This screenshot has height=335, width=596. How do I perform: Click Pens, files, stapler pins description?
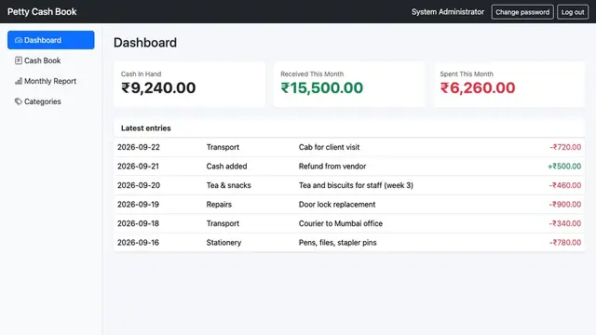coord(337,242)
